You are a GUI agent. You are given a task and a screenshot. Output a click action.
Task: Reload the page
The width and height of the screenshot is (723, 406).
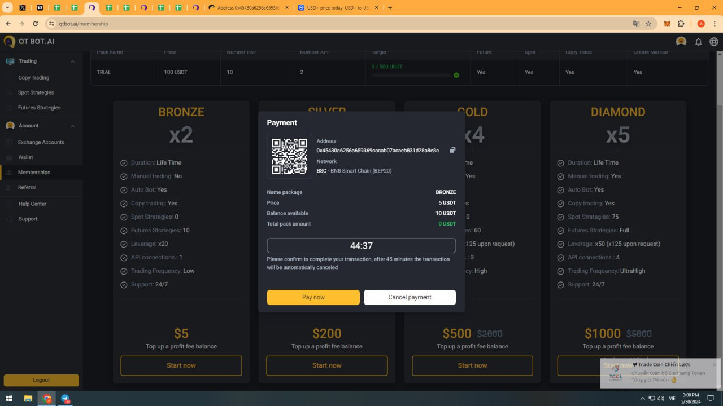coord(36,24)
